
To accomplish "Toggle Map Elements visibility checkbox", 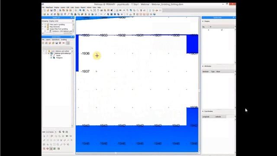I will (45, 27).
